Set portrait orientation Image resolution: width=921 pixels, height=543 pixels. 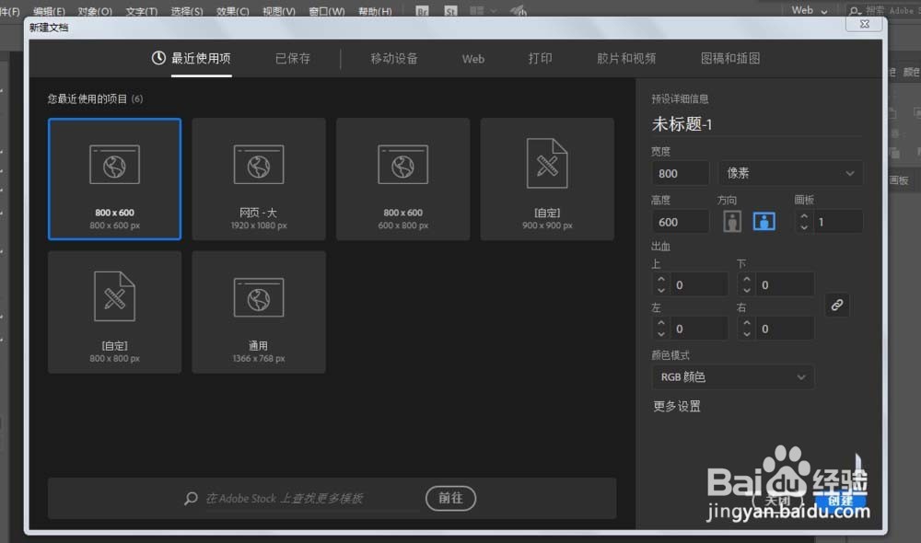click(732, 221)
